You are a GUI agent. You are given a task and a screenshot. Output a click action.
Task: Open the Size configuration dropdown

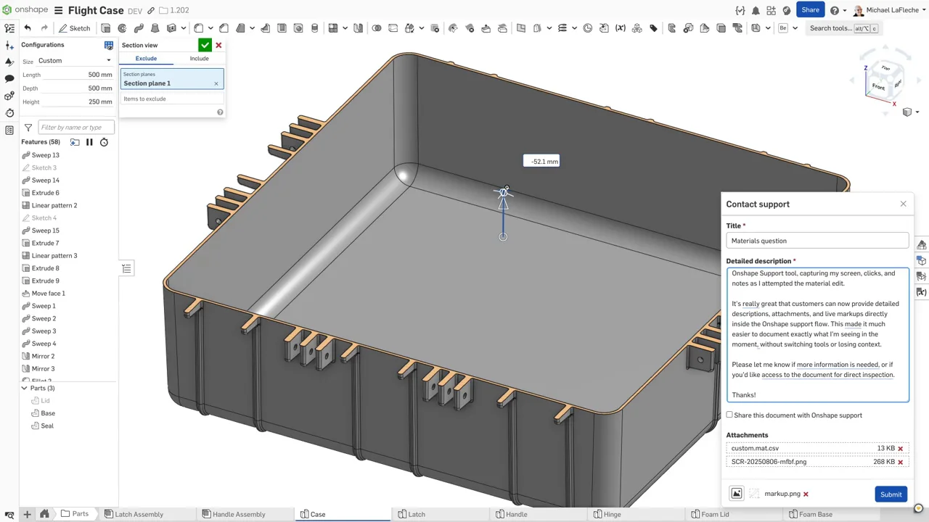click(75, 61)
